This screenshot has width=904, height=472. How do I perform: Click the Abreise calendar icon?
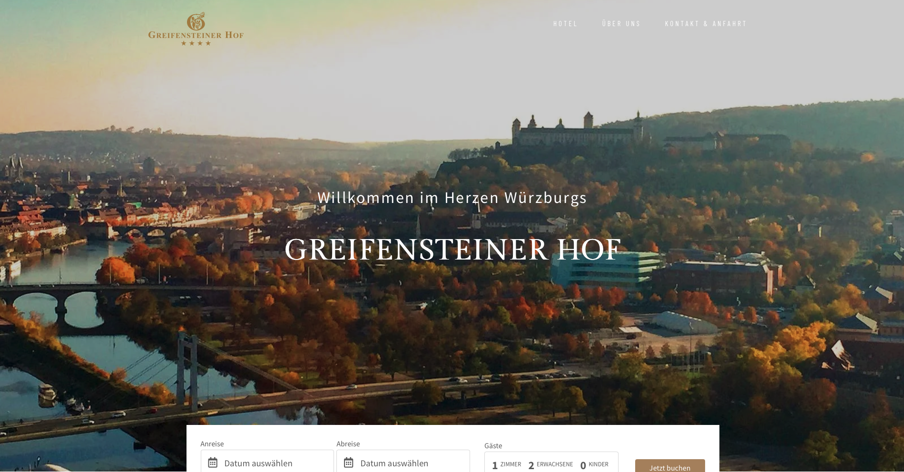(x=349, y=462)
